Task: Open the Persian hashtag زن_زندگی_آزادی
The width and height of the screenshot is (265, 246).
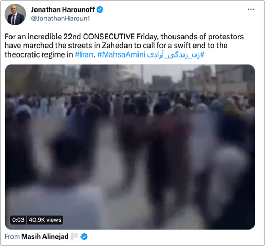Action: (176, 54)
